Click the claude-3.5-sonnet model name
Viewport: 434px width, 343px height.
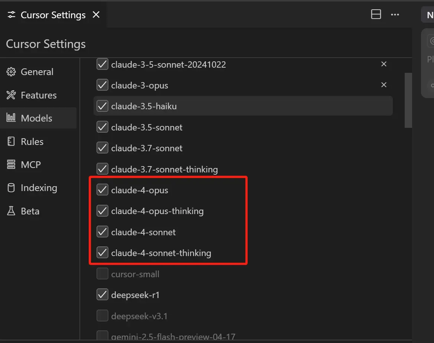(x=147, y=127)
